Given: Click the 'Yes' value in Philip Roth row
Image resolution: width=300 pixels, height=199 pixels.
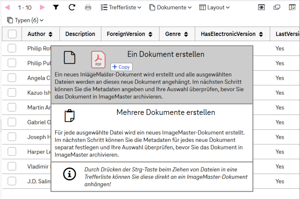Looking at the screenshot, I should [x=280, y=48].
